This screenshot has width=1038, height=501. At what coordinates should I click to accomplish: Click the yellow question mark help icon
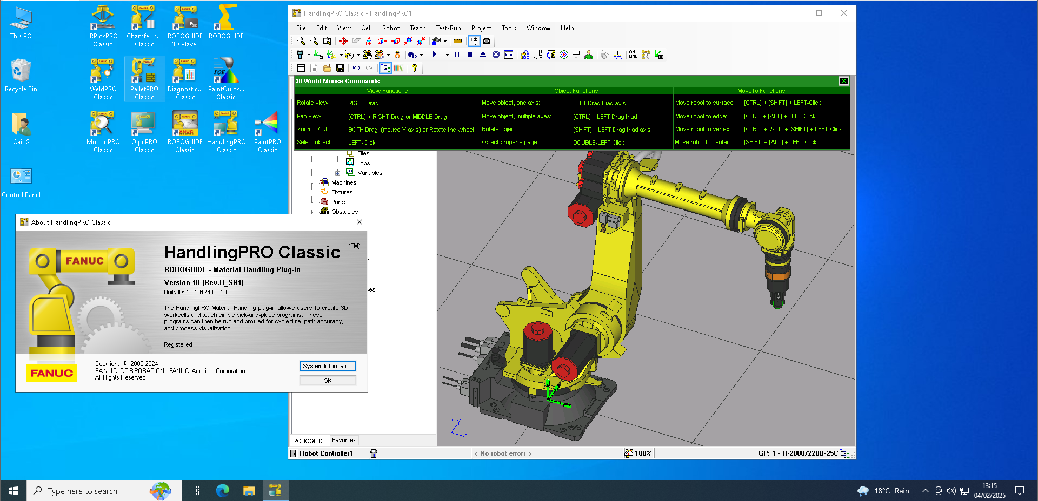pyautogui.click(x=415, y=68)
